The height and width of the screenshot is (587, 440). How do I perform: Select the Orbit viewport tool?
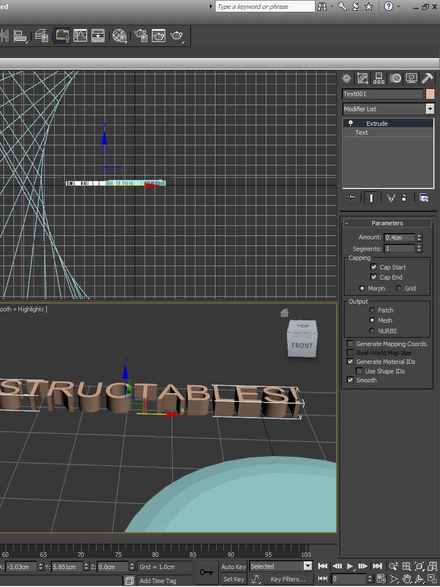point(419,579)
